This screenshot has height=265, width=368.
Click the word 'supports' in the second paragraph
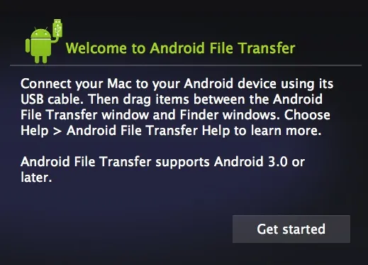[182, 163]
